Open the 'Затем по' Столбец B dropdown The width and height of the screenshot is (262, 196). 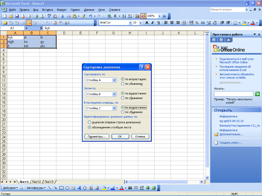pyautogui.click(x=114, y=94)
